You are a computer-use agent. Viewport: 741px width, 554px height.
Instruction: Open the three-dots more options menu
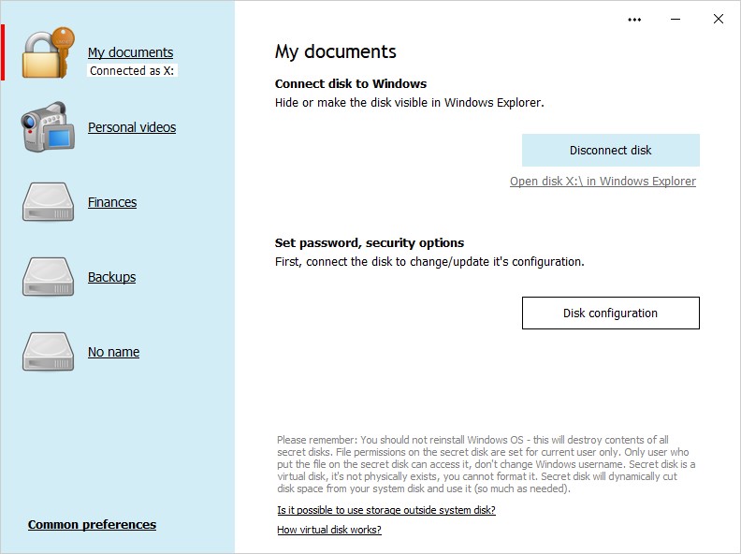[x=635, y=19]
